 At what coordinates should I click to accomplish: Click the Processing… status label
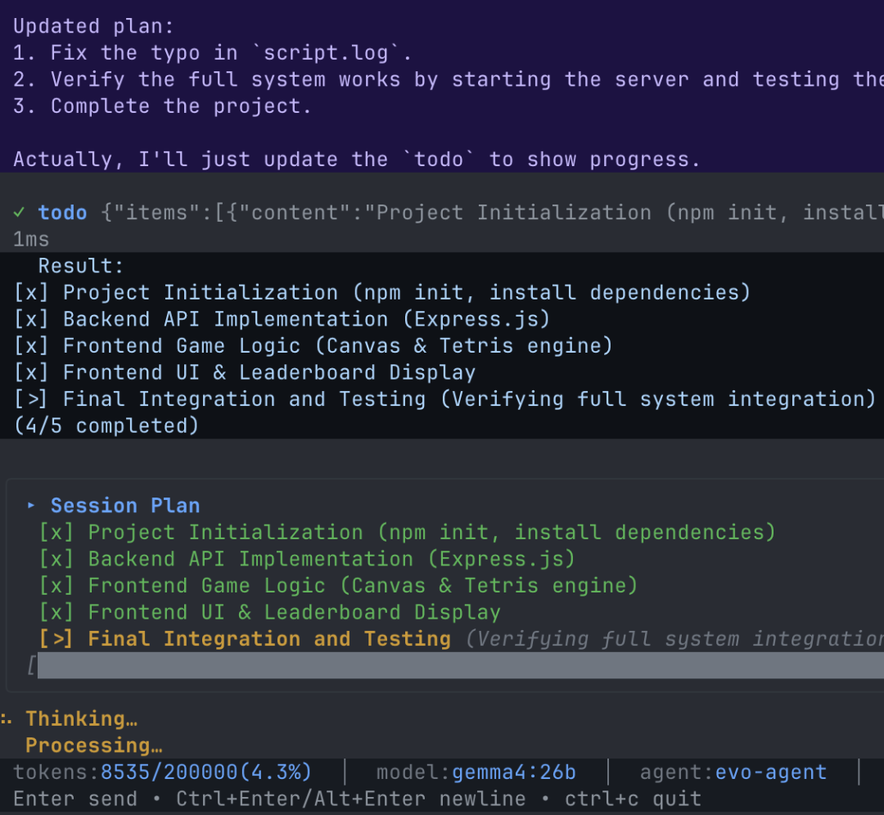click(93, 745)
